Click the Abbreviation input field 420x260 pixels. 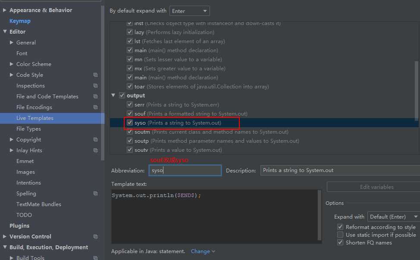point(185,170)
